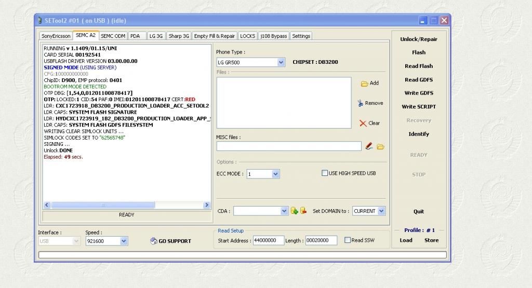This screenshot has height=288, width=532.
Task: Click the Remove scissors icon
Action: tap(361, 103)
